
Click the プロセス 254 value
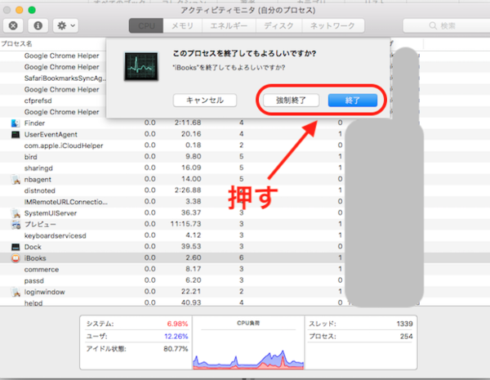click(x=406, y=337)
